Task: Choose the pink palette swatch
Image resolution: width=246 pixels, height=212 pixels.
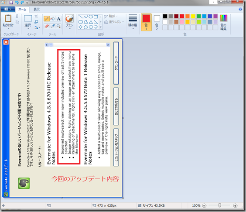Action: [x=182, y=22]
